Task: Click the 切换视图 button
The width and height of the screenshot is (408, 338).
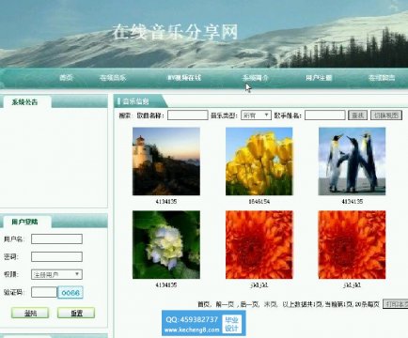Action: pyautogui.click(x=386, y=115)
